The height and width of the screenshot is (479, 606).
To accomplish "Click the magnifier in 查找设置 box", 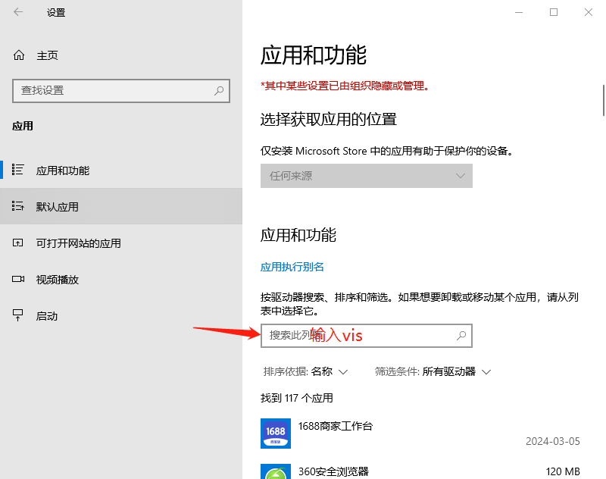I will click(219, 91).
